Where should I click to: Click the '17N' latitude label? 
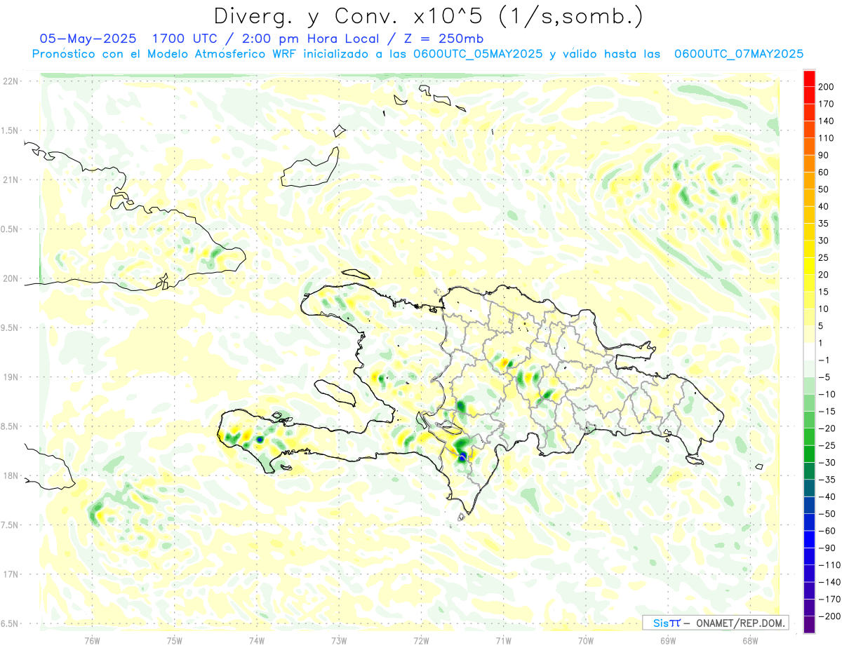pos(10,574)
